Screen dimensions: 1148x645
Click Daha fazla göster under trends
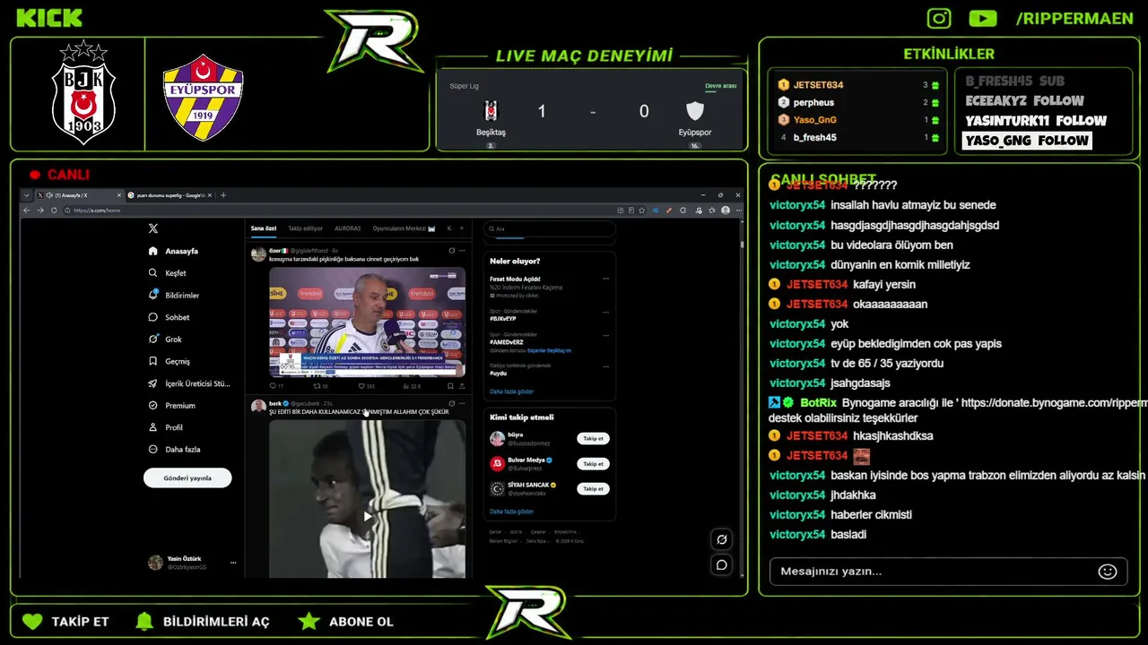tap(511, 391)
